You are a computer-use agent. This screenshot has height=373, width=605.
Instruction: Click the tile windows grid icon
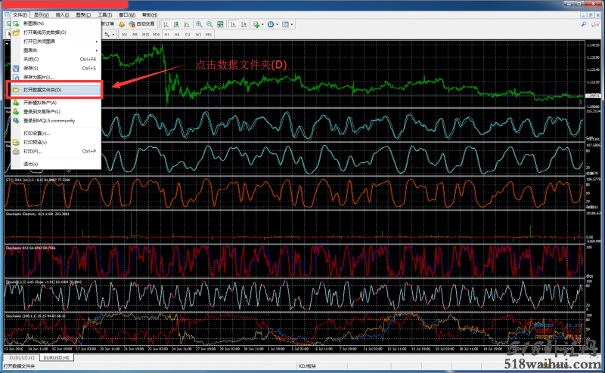coord(220,25)
